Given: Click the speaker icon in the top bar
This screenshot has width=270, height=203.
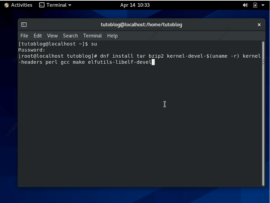Looking at the screenshot, I should coord(245,5).
